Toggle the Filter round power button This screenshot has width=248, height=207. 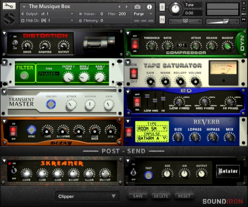coord(24,76)
